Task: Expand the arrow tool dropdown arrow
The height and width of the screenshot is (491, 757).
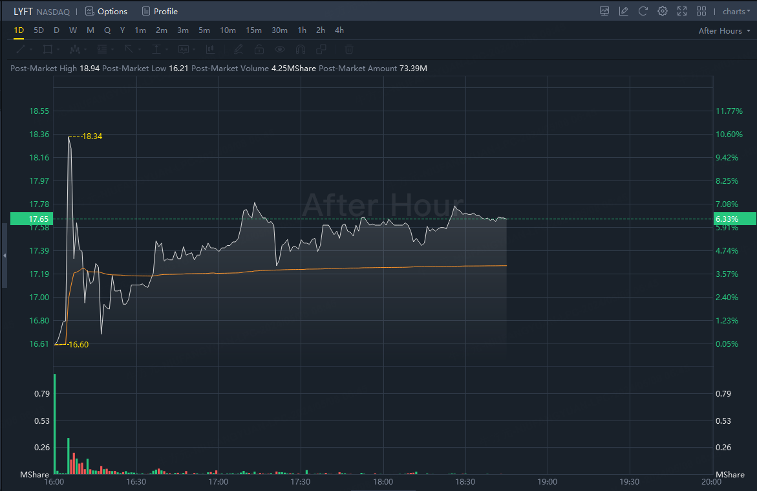Action: click(139, 49)
